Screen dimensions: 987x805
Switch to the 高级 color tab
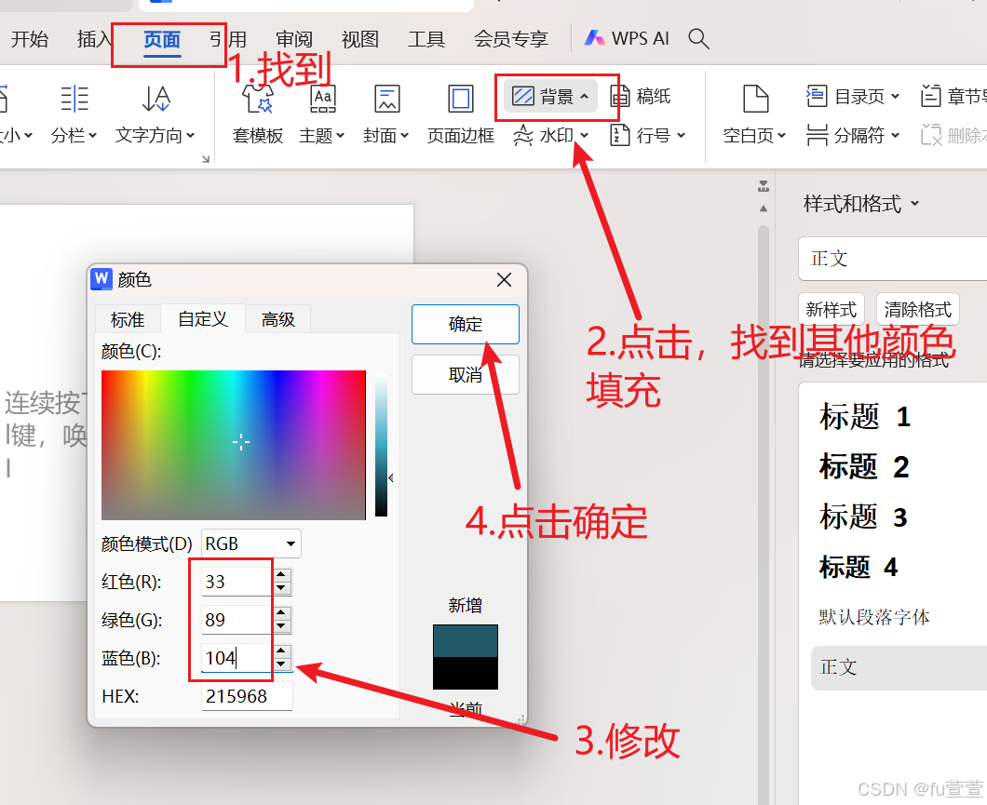(x=278, y=319)
